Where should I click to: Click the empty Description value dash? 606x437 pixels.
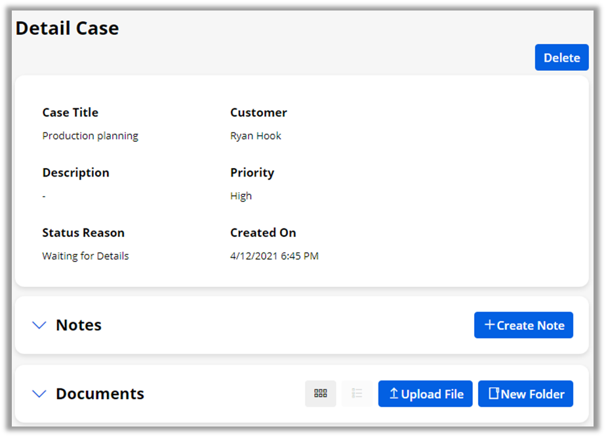[44, 196]
